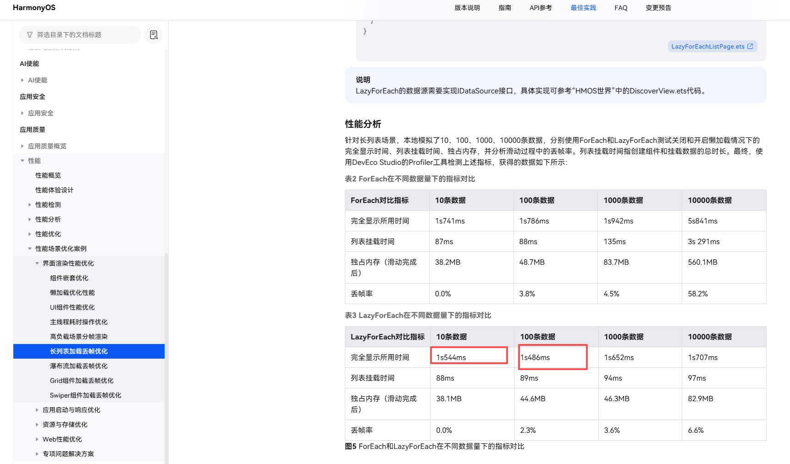Expand the AI使能 tree node arrow
This screenshot has height=464, width=790.
point(22,80)
